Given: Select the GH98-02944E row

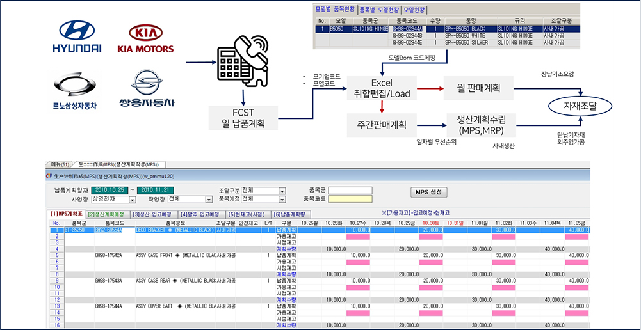Looking at the screenshot, I should (x=447, y=42).
